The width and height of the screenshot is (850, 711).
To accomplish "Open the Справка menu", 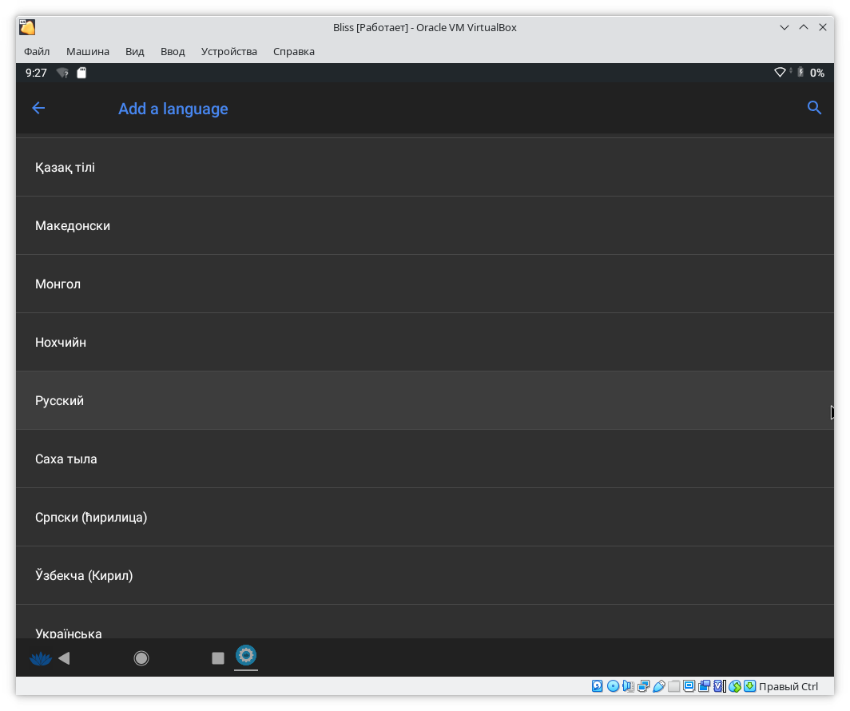I will (x=293, y=51).
